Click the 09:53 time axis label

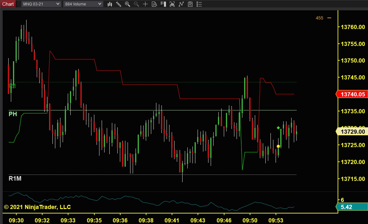pos(276,220)
